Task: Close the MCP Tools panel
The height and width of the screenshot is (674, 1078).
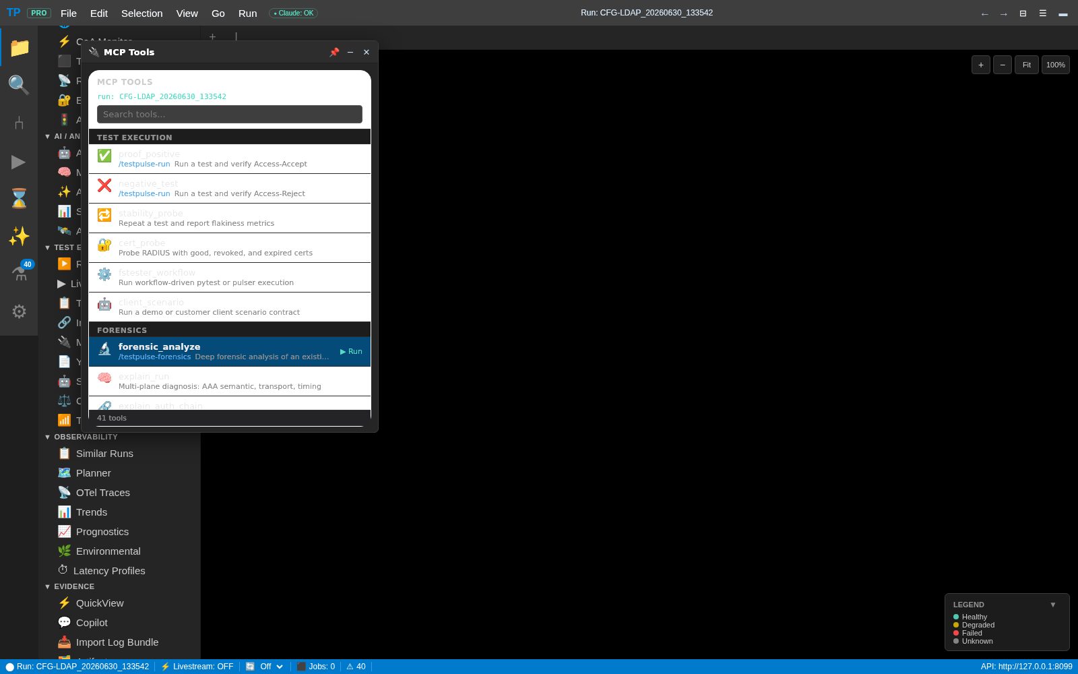Action: click(x=367, y=52)
